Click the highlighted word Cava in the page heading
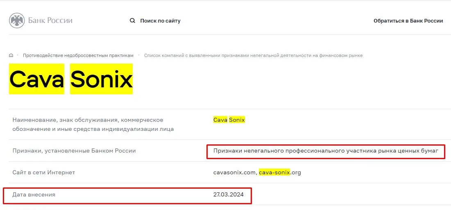 (x=36, y=79)
